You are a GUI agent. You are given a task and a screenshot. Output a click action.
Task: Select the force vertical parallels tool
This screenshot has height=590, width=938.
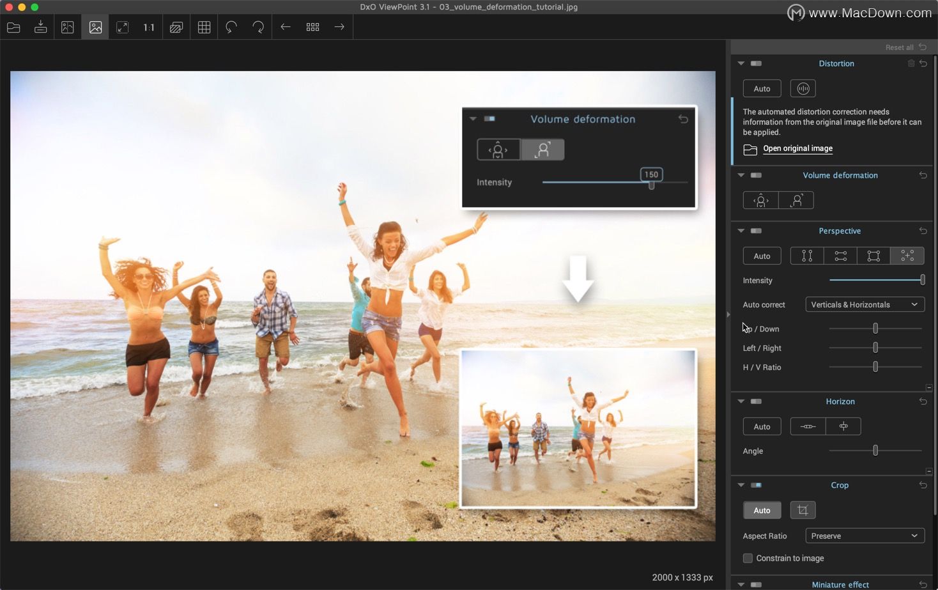pos(807,256)
